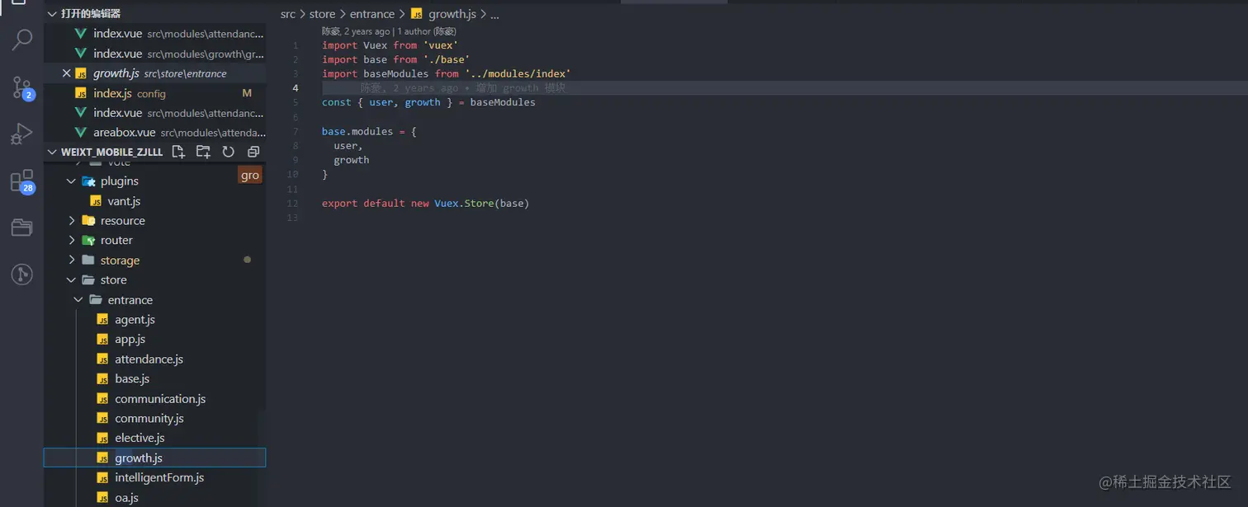
Task: Click line number 12 in the gutter
Action: tap(292, 204)
